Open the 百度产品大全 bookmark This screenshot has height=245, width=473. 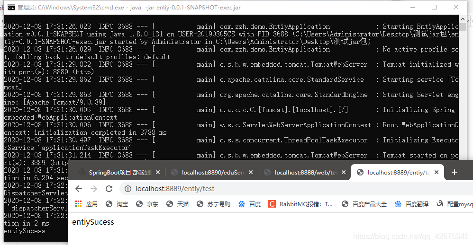[364, 204]
